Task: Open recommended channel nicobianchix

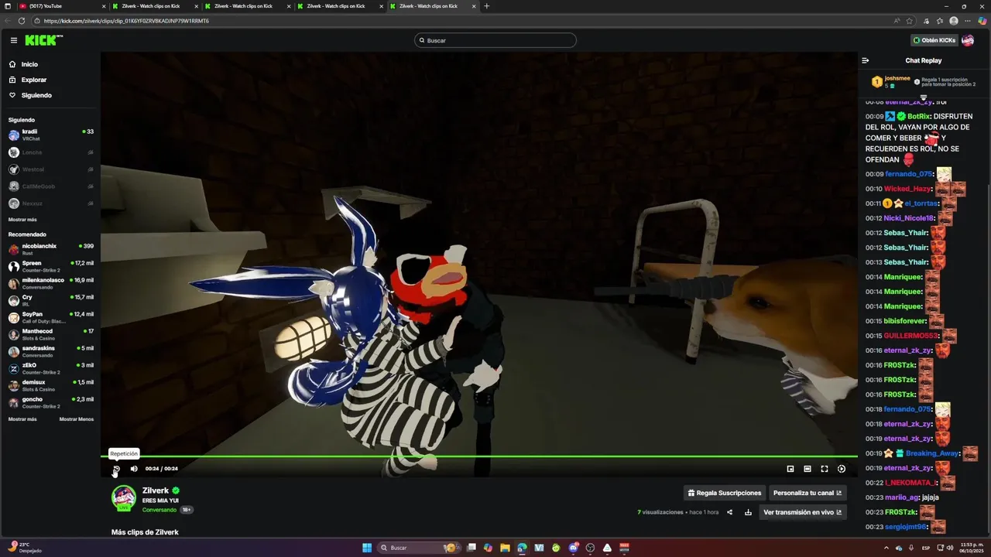Action: point(50,249)
